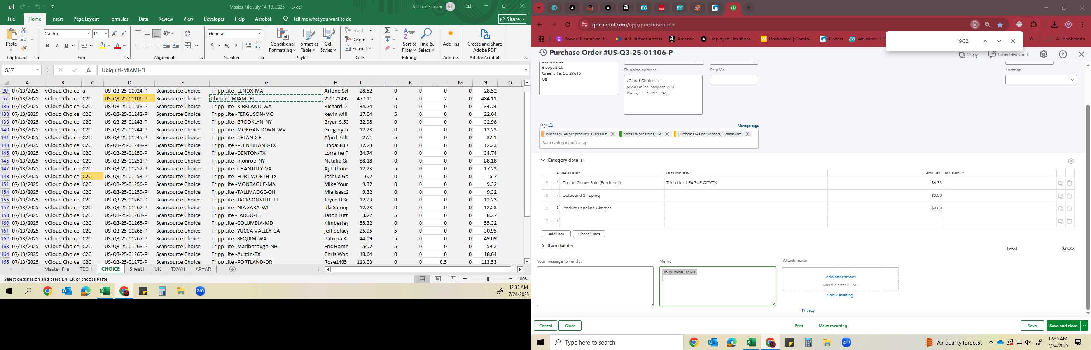Click the Excel zoom slider handle
The width and height of the screenshot is (1091, 350).
tap(488, 279)
